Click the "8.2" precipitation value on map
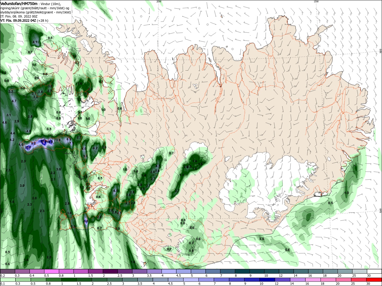The image size is (382, 286). click(33, 143)
